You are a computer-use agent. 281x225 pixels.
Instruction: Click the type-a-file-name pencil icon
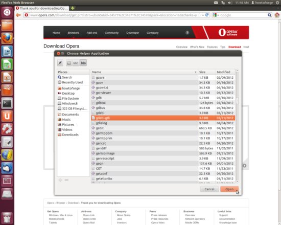tap(60, 63)
